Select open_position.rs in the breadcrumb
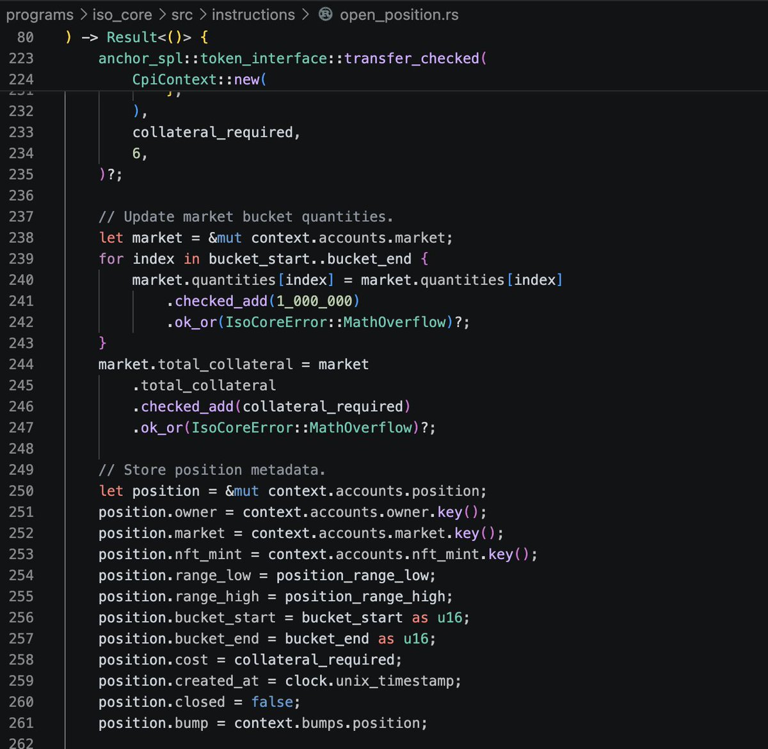This screenshot has height=749, width=768. click(399, 14)
